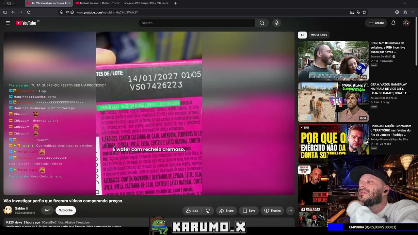The width and height of the screenshot is (418, 235).
Task: Open Como as FACÇÕES controlam video title
Action: point(391,130)
